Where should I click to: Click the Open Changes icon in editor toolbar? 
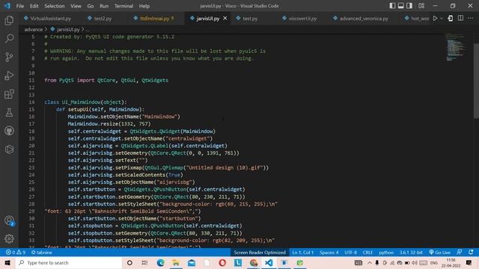pyautogui.click(x=451, y=18)
